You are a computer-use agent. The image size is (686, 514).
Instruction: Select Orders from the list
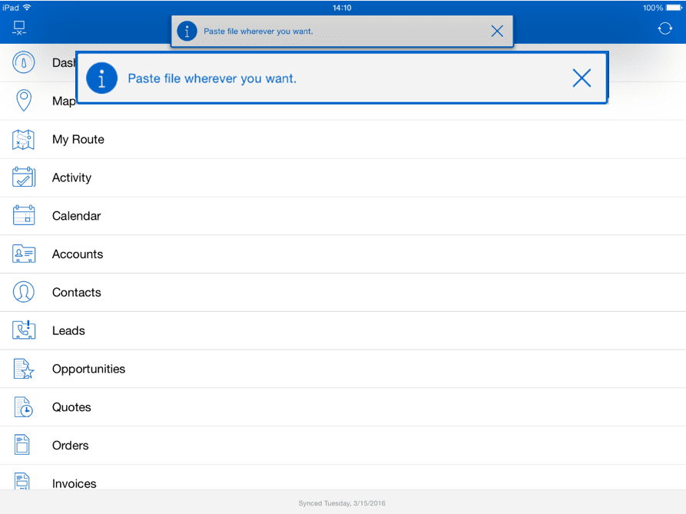coord(343,446)
